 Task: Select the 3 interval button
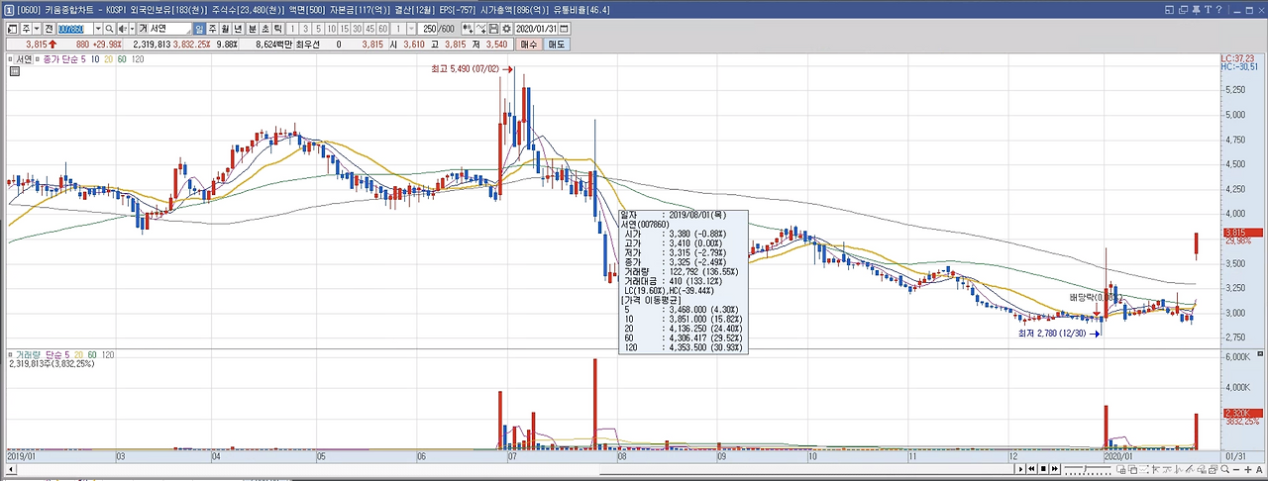[x=305, y=29]
